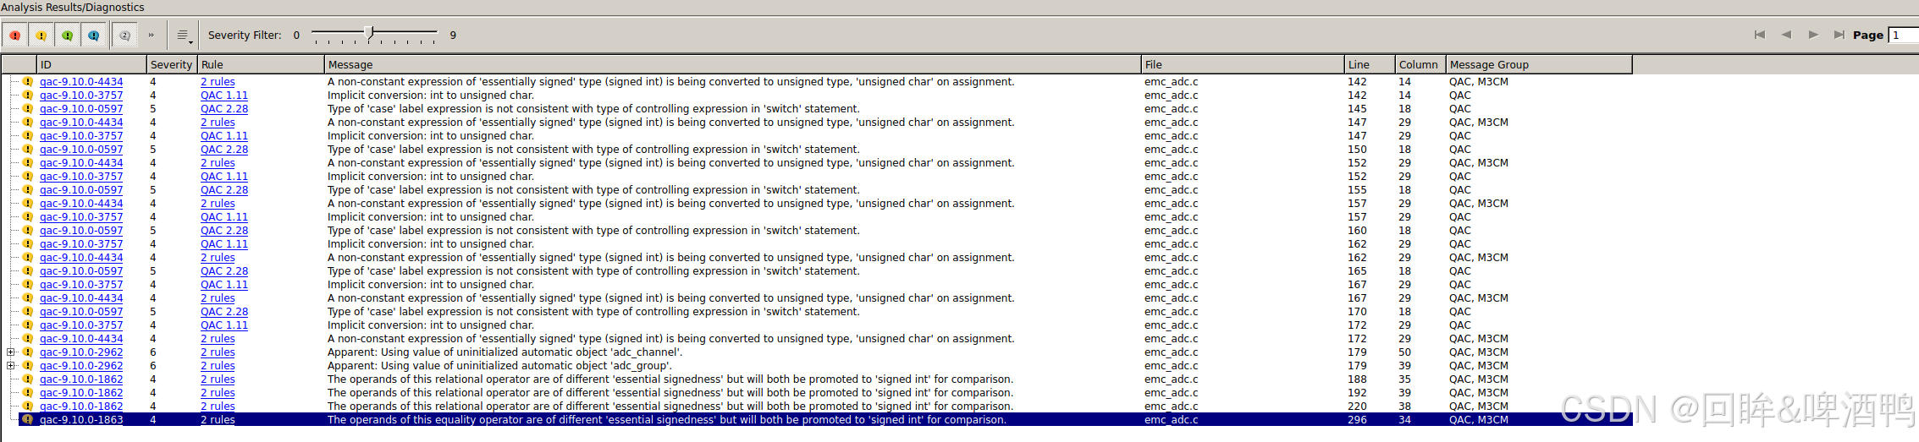Open qac-9.10.0-1863 link in selected row
Viewport: 1919px width, 442px height.
(x=81, y=420)
